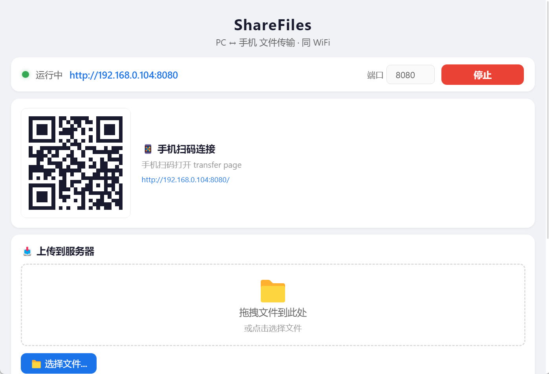Click the 运行中 status text

(49, 75)
